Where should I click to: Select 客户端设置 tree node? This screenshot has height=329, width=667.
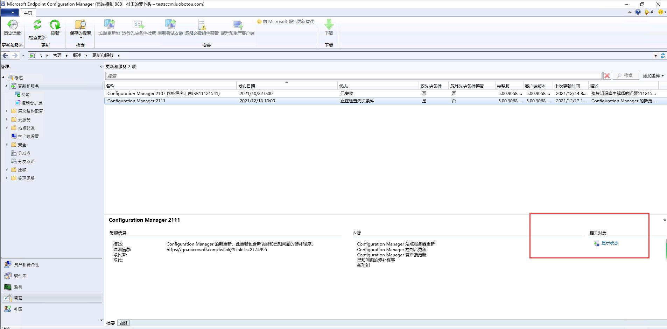tap(28, 136)
